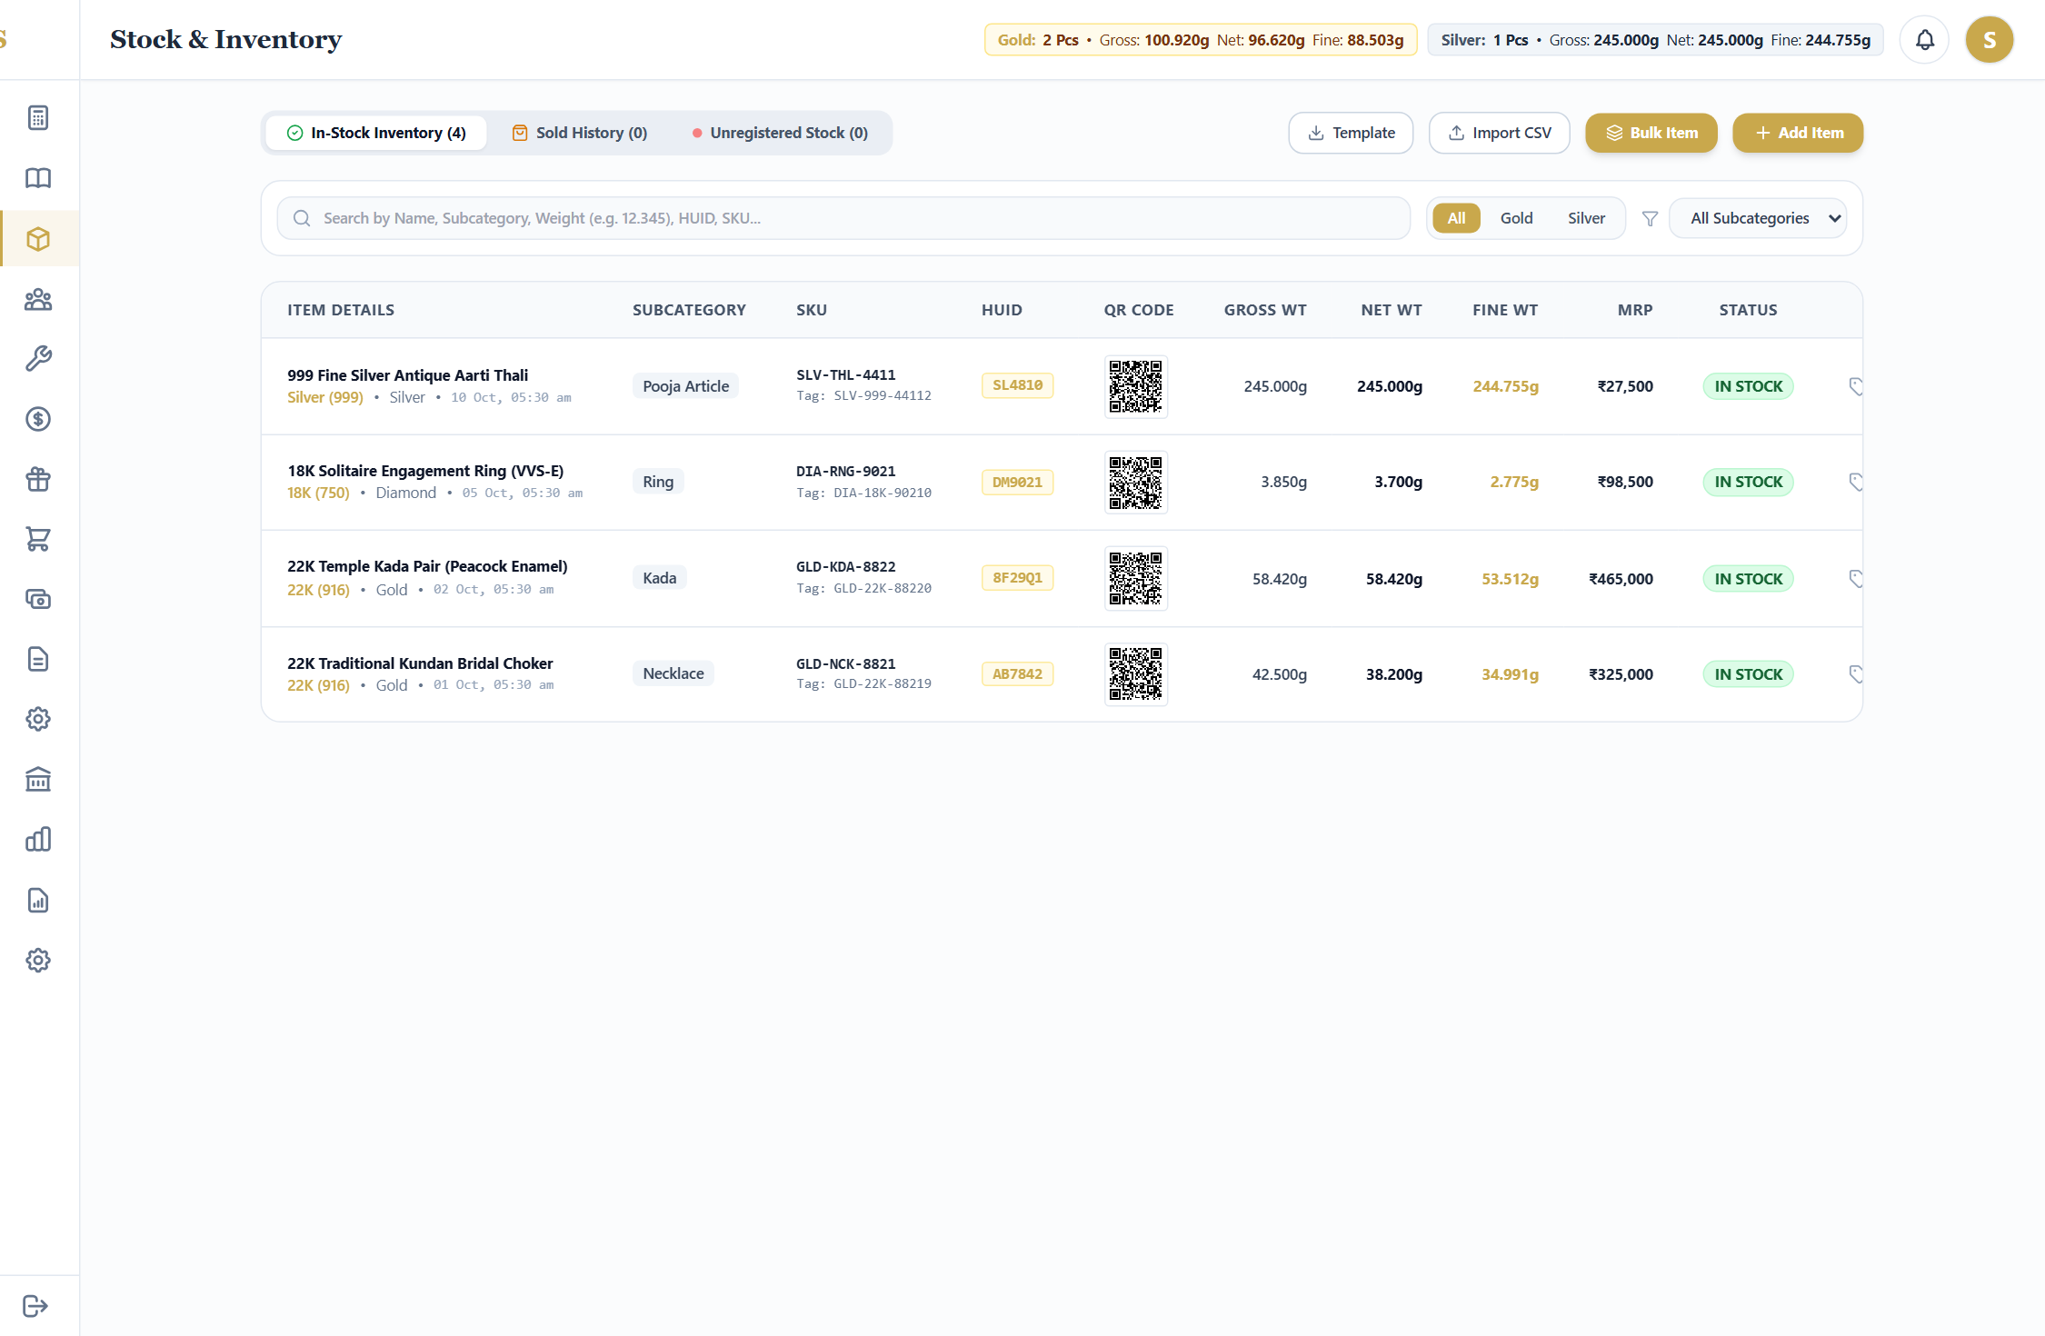
Task: Click the tag icon for Aarti Thali row
Action: click(x=1856, y=386)
